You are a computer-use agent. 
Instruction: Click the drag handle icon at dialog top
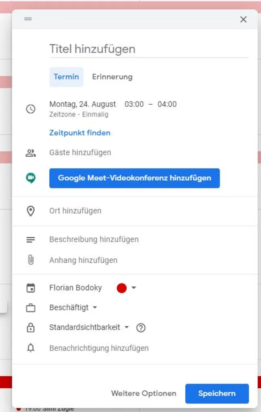(28, 19)
